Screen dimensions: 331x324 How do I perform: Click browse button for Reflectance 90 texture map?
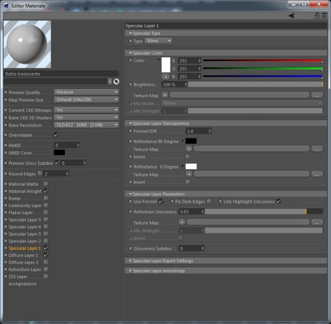pyautogui.click(x=317, y=149)
